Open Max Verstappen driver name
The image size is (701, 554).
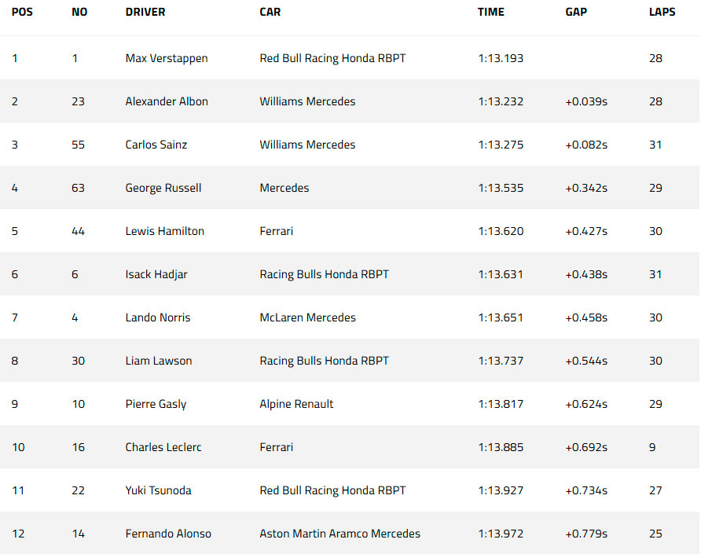(x=167, y=59)
